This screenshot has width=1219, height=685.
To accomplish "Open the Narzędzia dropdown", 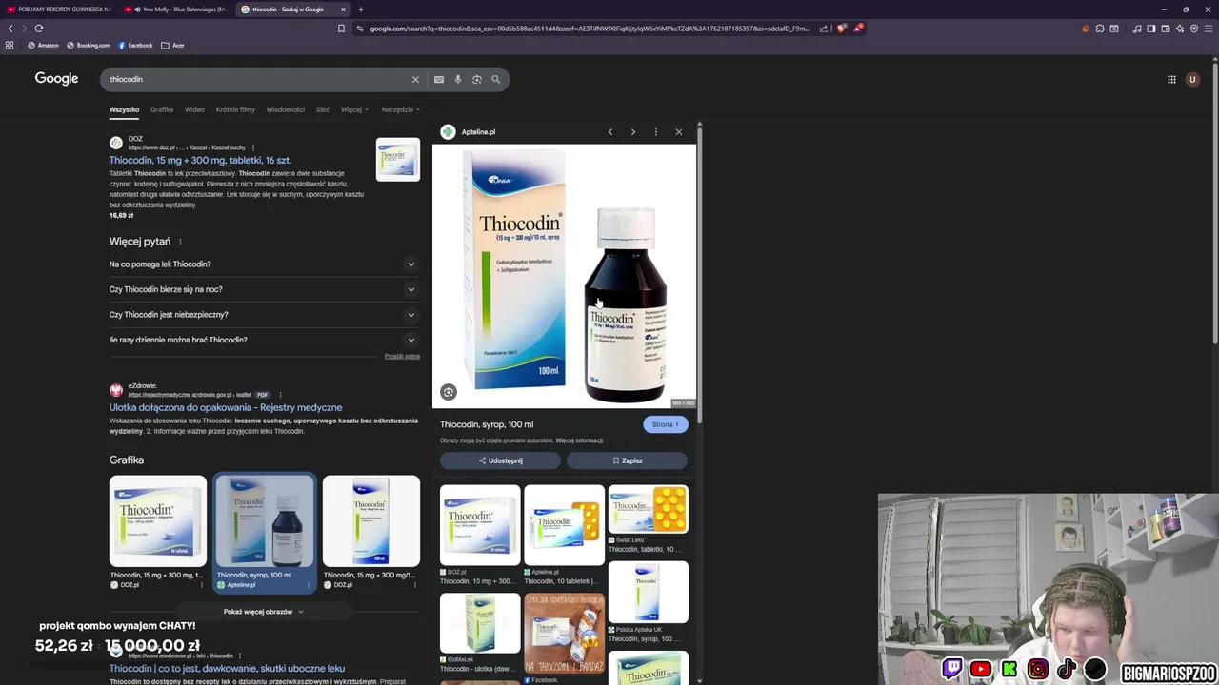I will pyautogui.click(x=400, y=109).
